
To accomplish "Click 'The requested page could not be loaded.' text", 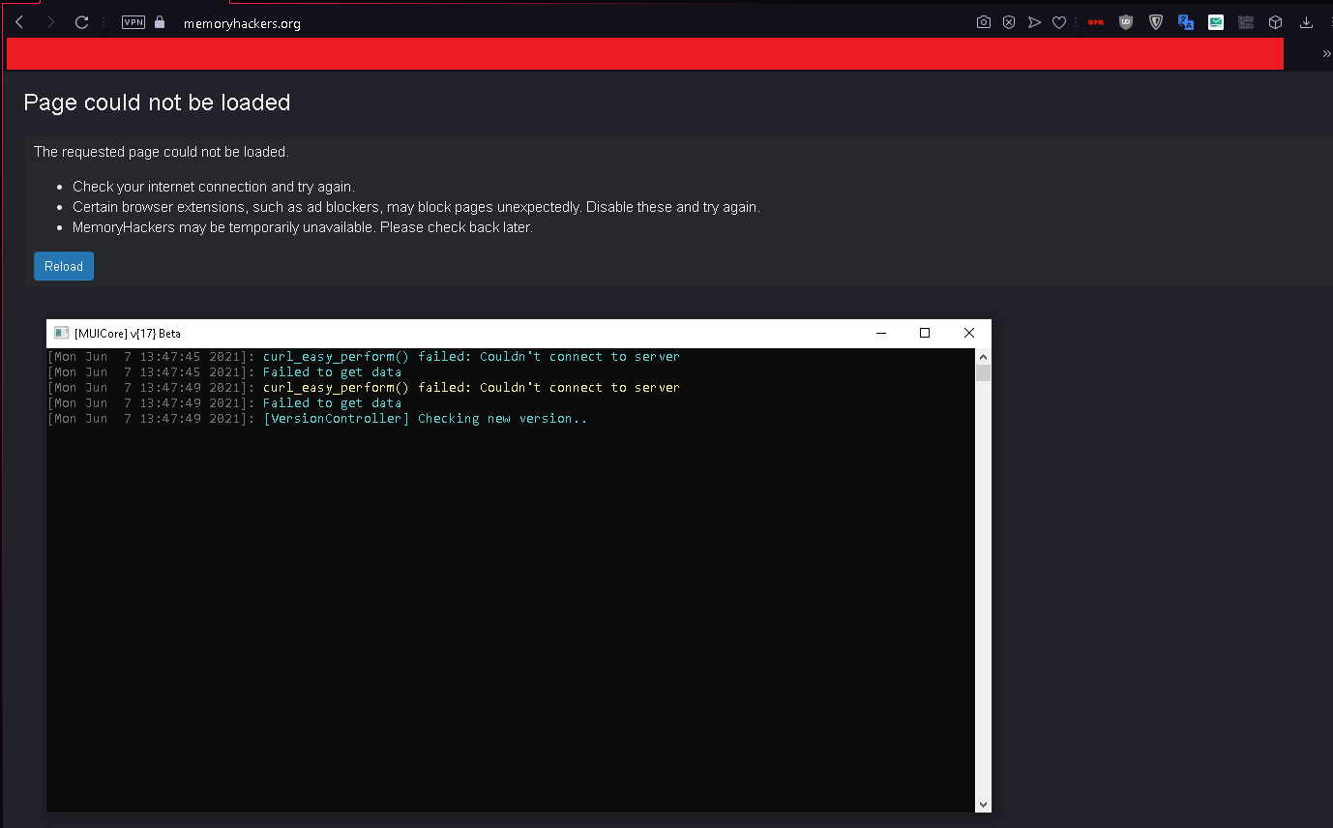I will tap(162, 152).
